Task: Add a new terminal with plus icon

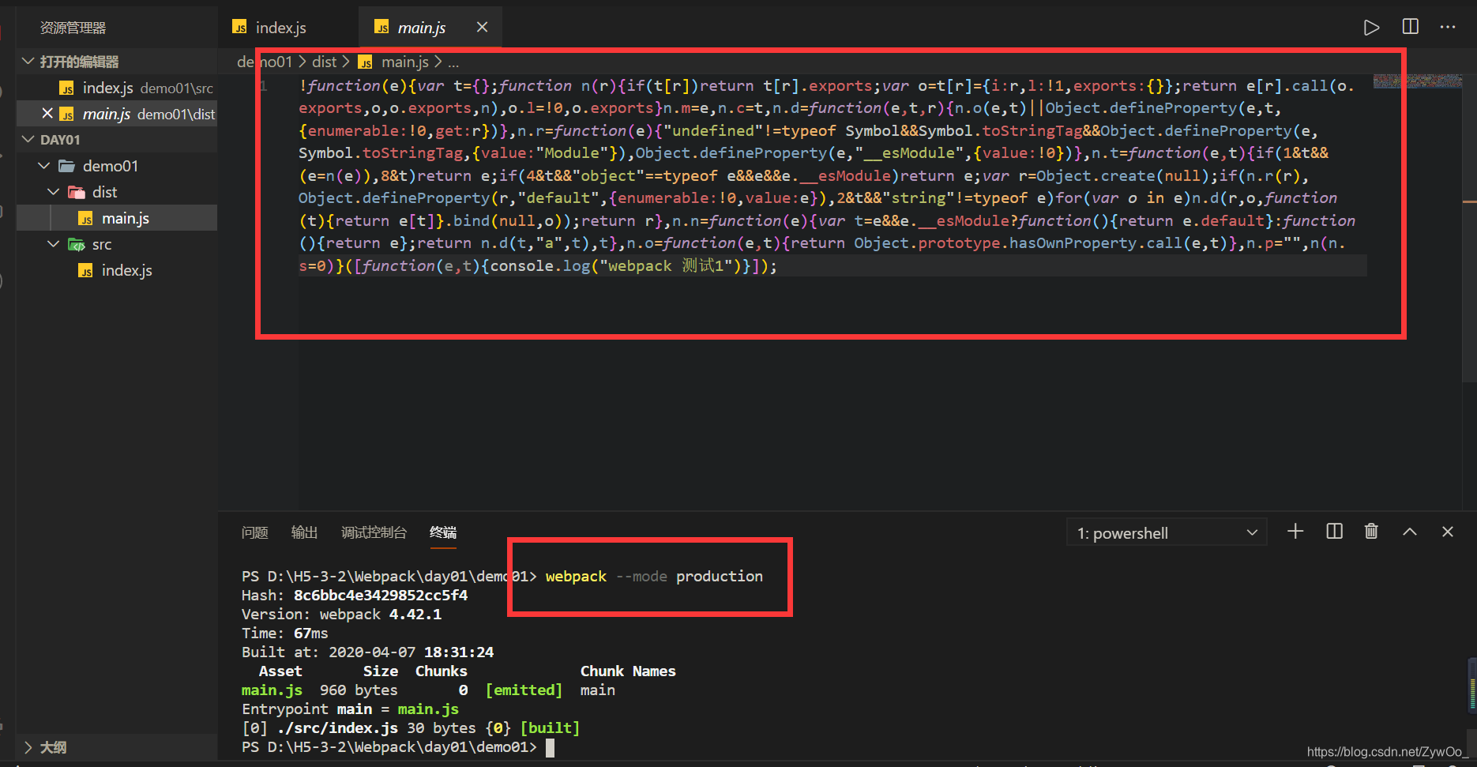Action: 1295,532
